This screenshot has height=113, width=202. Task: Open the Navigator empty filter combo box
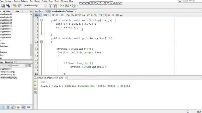(x=20, y=66)
